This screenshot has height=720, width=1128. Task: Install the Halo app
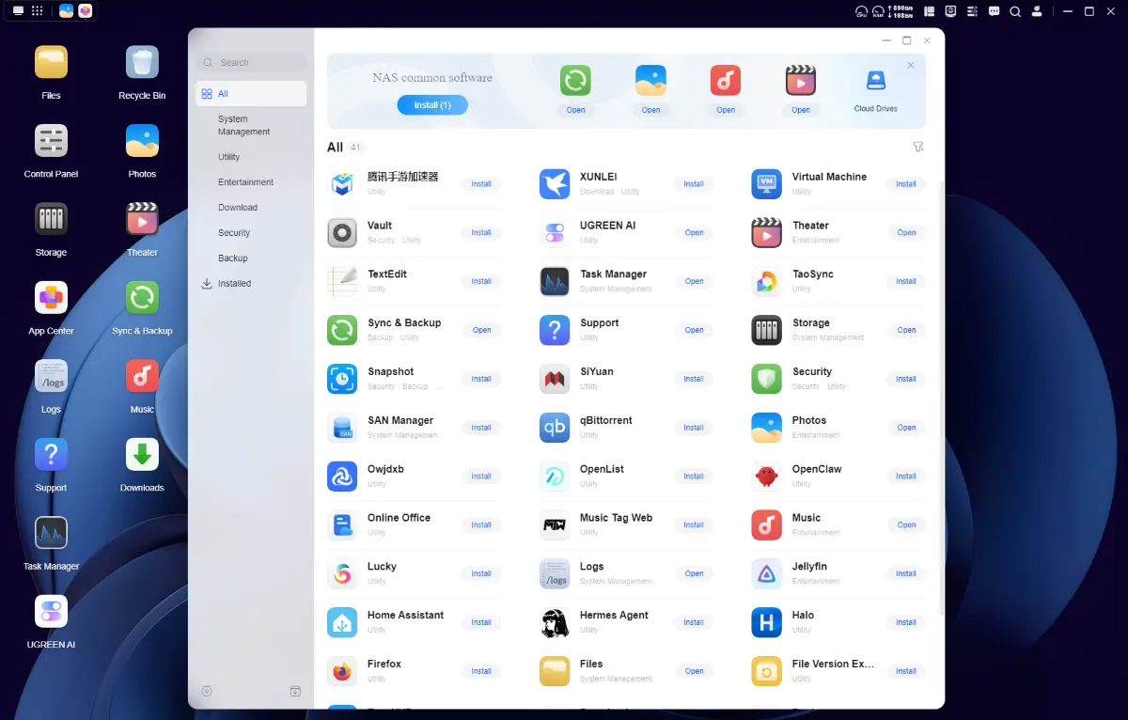pos(906,622)
